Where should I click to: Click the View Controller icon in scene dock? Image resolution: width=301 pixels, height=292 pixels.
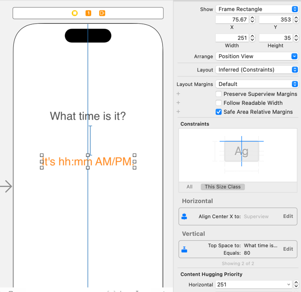75,13
